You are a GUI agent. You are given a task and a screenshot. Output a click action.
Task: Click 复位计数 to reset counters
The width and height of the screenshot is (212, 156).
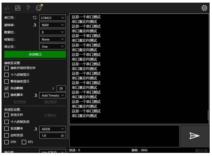click(202, 150)
